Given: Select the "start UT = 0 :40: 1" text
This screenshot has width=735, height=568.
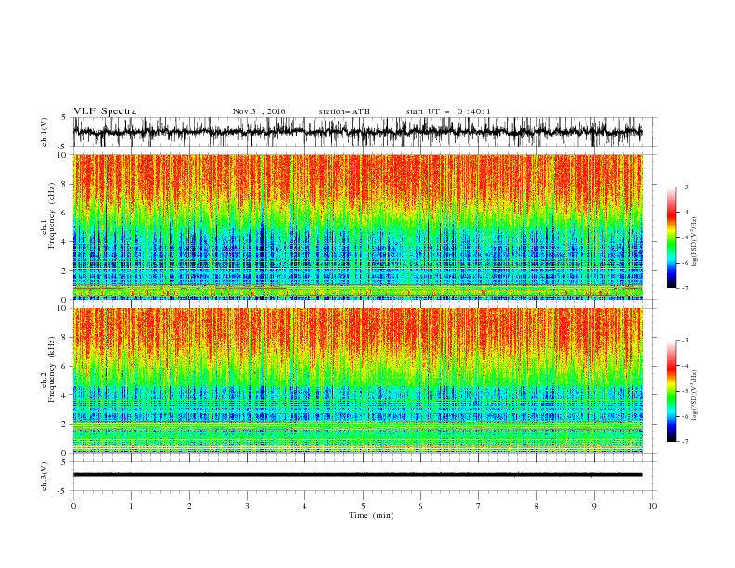Looking at the screenshot, I should pos(448,111).
